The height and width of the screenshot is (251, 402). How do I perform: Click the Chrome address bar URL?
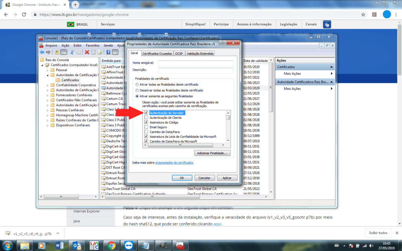(84, 15)
